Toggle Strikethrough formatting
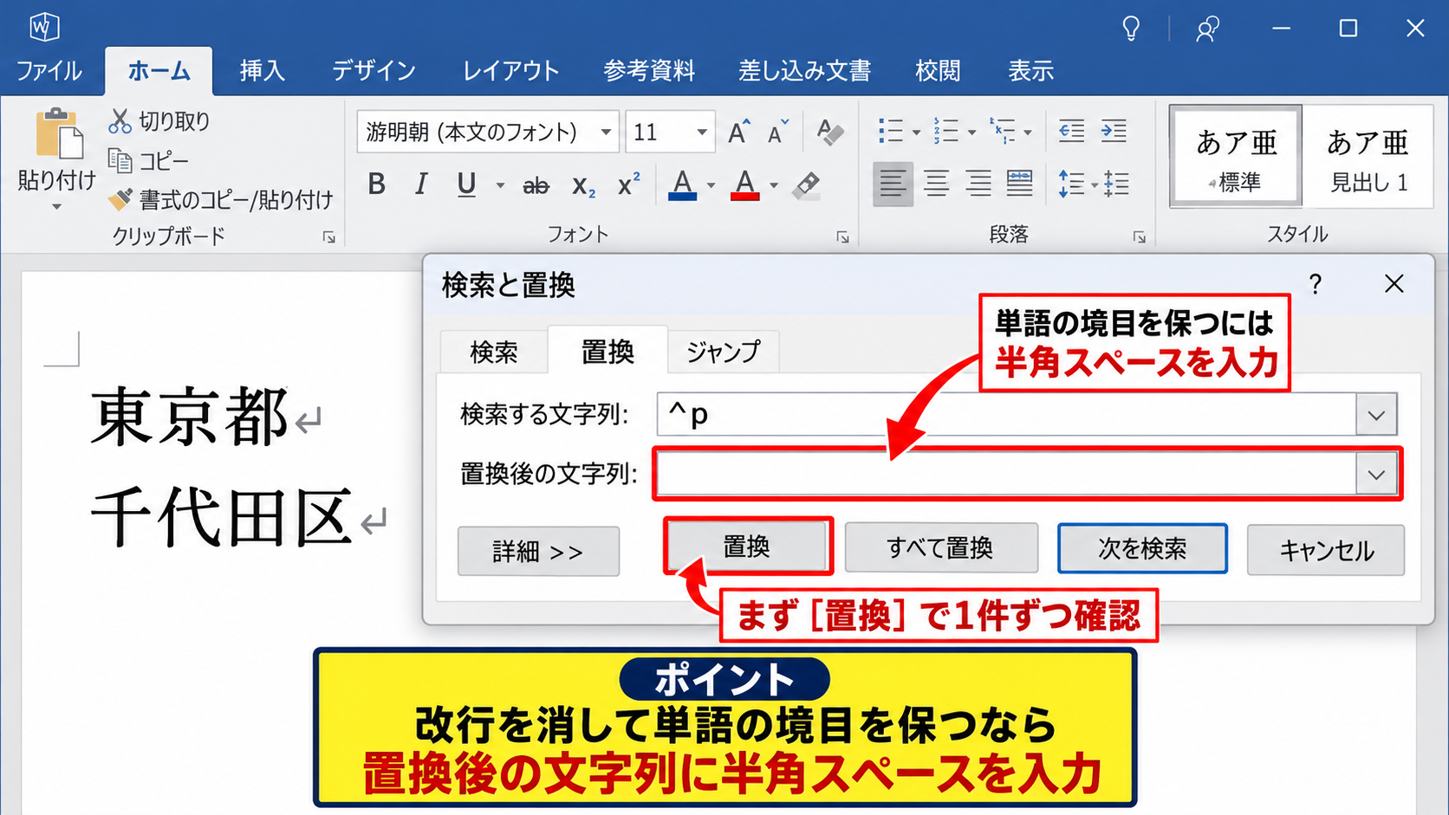Screen dimensions: 1449x815 tap(536, 185)
